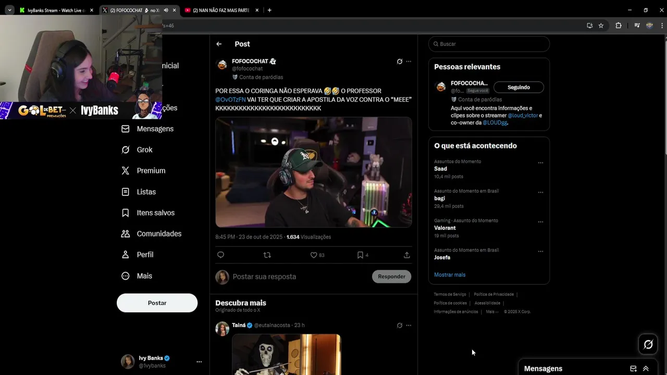This screenshot has height=375, width=667.
Task: Click the Responder button
Action: [x=391, y=277]
